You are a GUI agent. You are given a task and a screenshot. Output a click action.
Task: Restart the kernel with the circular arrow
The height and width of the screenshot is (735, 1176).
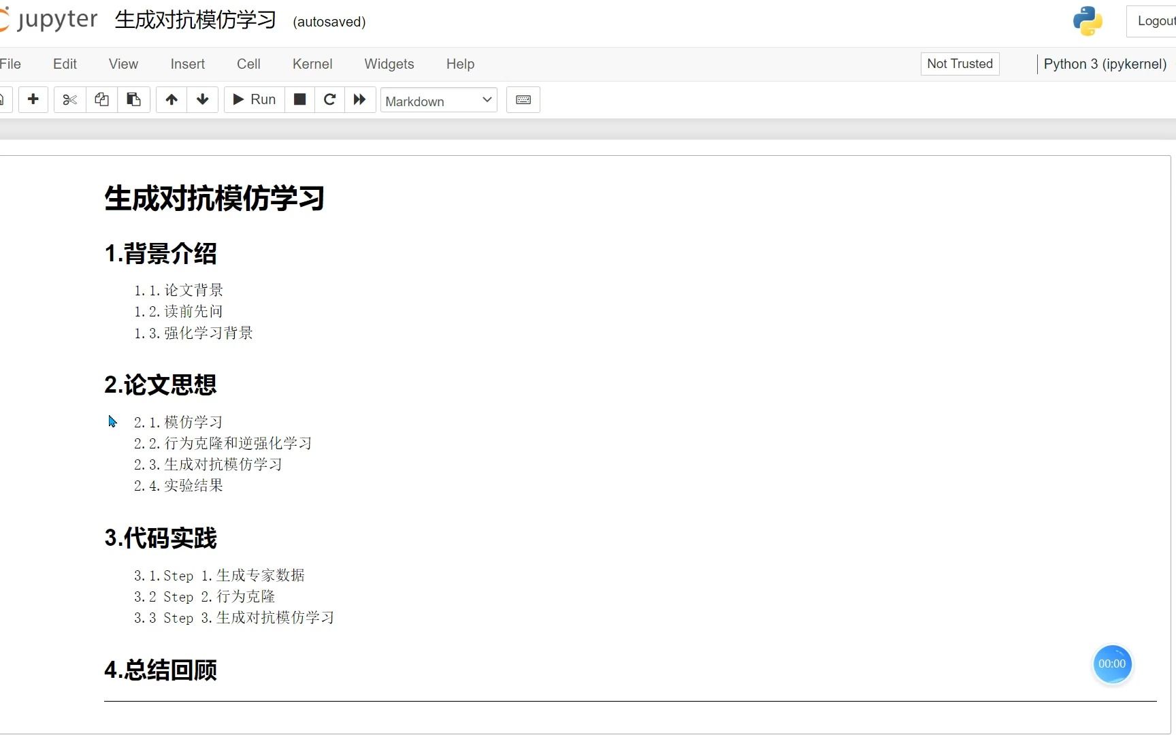(329, 100)
